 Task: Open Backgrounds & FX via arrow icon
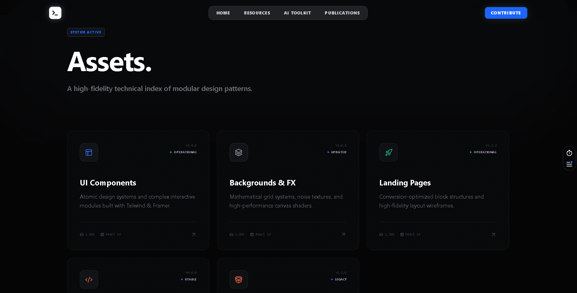coord(343,234)
